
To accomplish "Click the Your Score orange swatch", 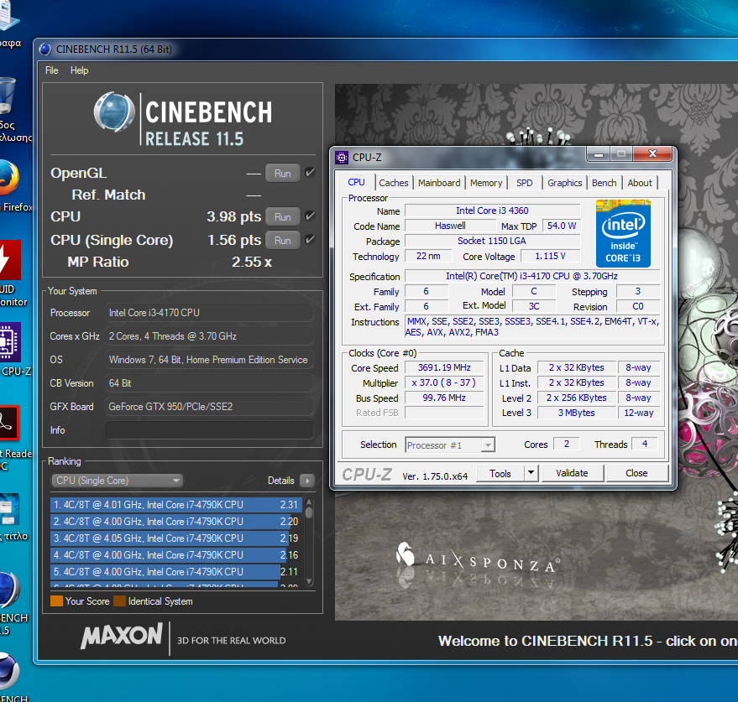I will coord(56,601).
